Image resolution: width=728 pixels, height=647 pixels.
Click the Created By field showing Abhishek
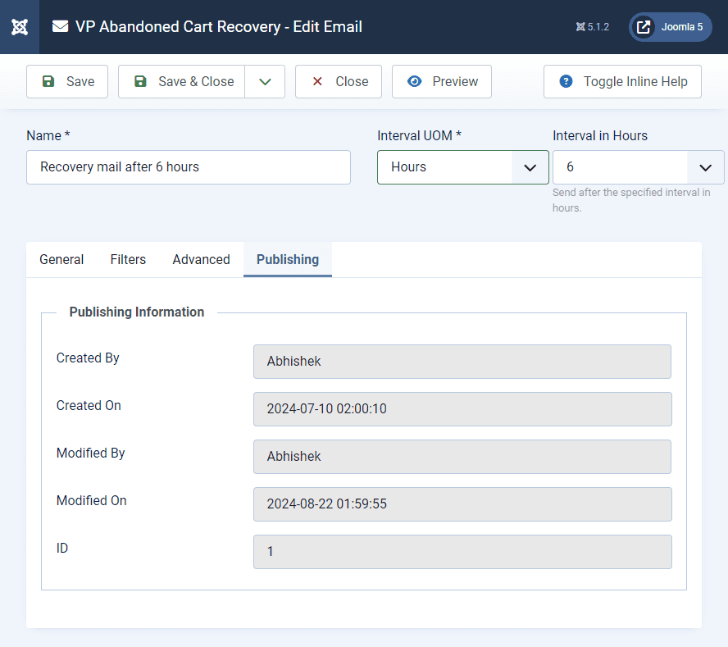tap(462, 362)
